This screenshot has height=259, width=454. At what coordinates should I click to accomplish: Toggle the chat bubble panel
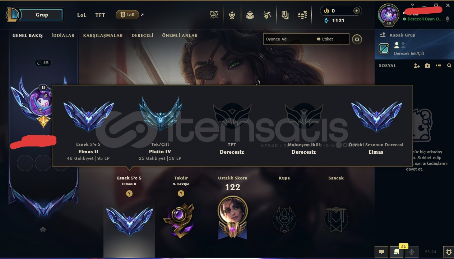(x=381, y=252)
